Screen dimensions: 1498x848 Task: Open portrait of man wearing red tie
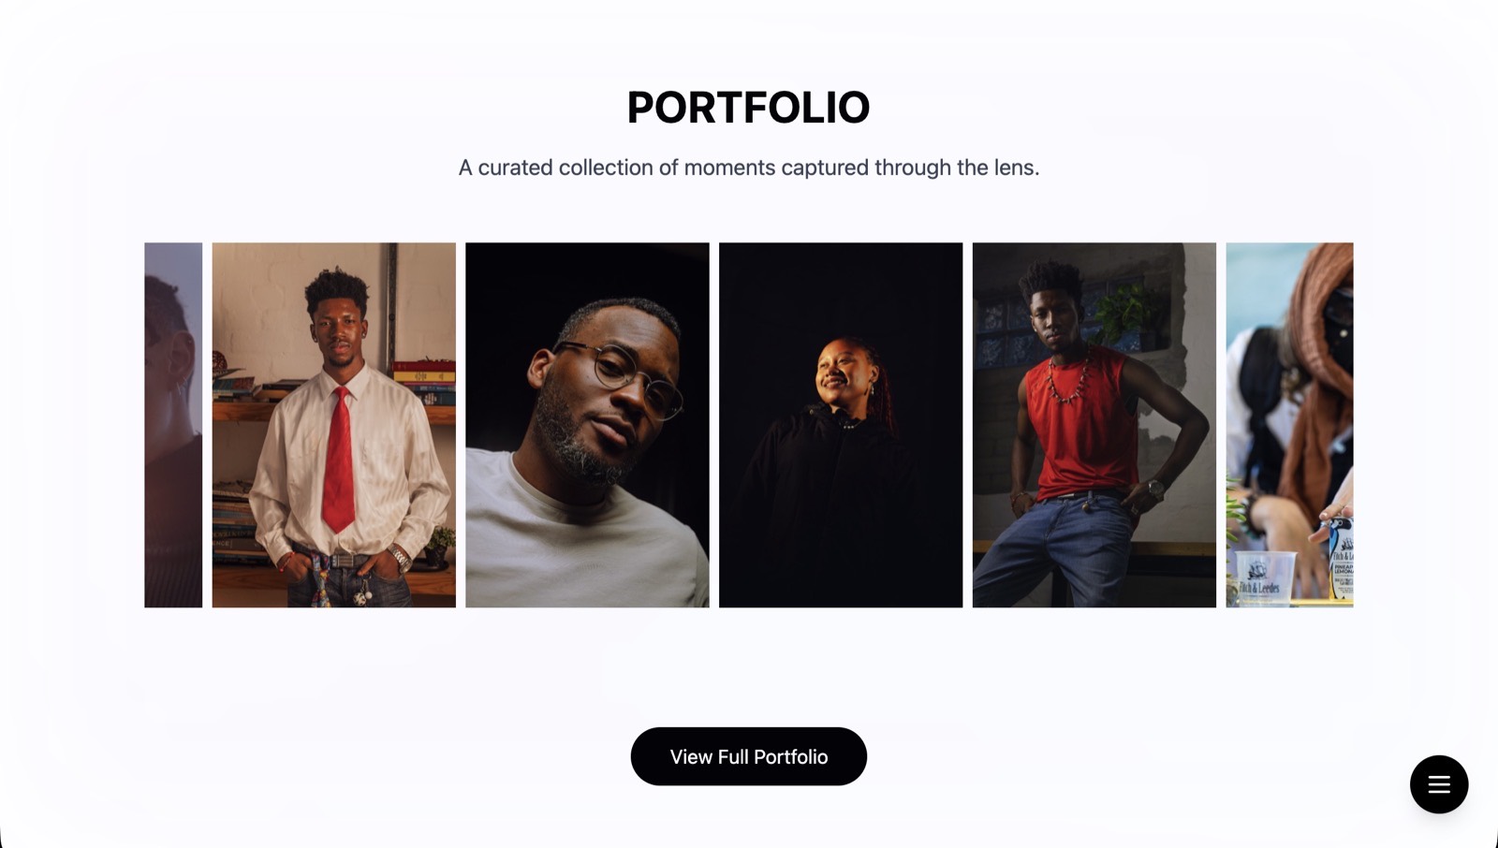(x=334, y=425)
